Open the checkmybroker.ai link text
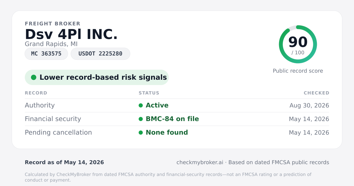Viewport: 354px width, 186px height. point(200,162)
